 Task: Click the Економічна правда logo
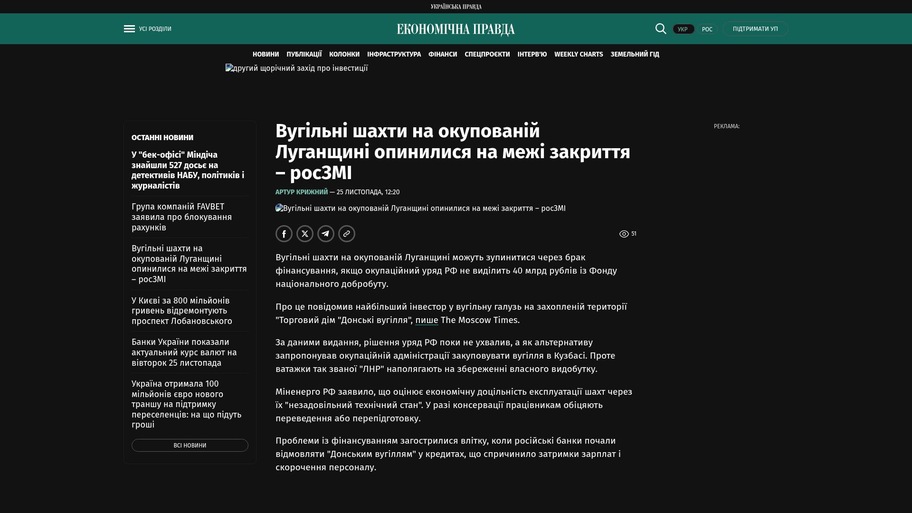(x=456, y=29)
